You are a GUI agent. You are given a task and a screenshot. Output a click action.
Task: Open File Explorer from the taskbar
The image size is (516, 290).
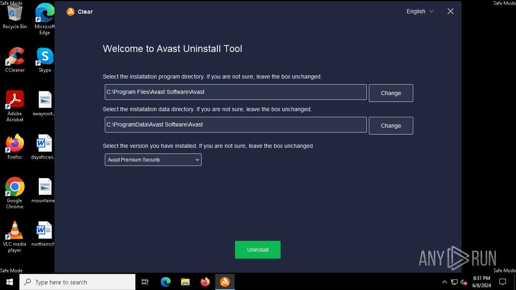click(185, 282)
